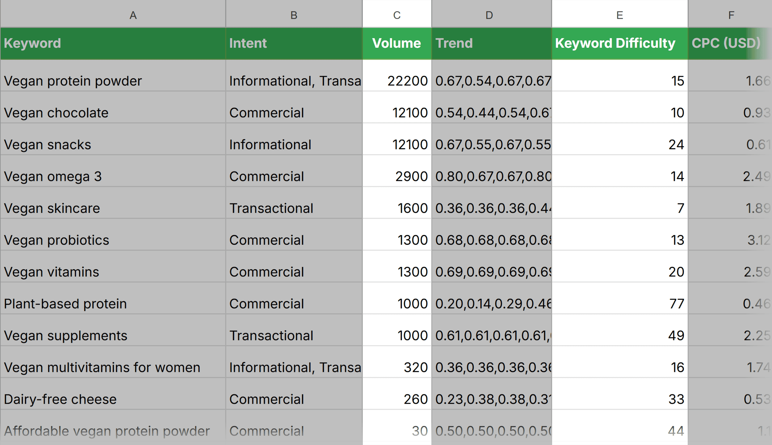Select the Dairy-free cheese cell
Image resolution: width=772 pixels, height=445 pixels.
click(x=113, y=394)
